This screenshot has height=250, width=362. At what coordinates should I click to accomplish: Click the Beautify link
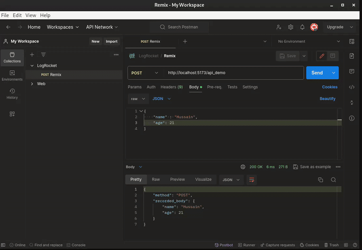[x=328, y=99]
